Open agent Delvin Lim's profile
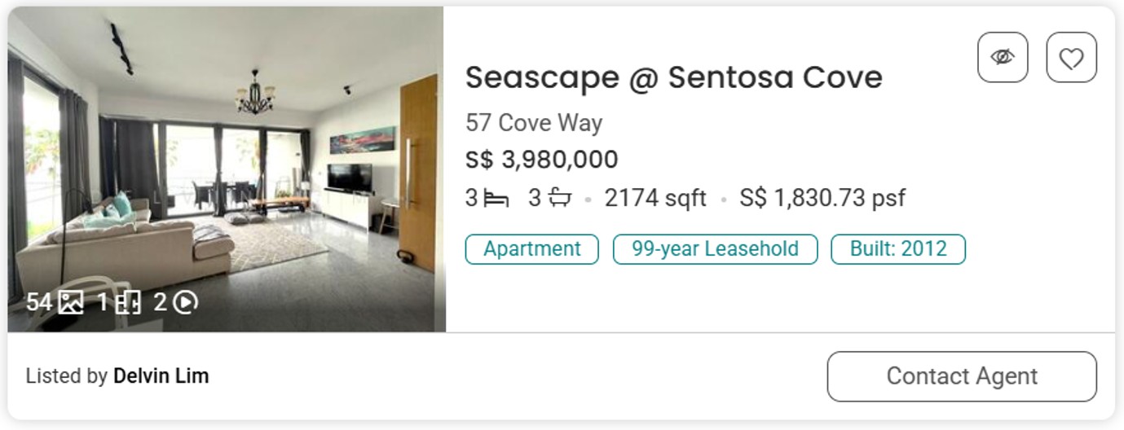Image resolution: width=1124 pixels, height=430 pixels. point(161,376)
